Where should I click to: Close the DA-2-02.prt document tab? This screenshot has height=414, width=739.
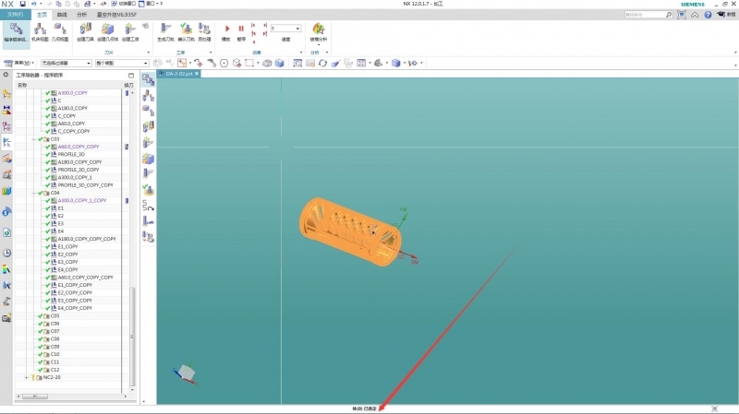[197, 74]
